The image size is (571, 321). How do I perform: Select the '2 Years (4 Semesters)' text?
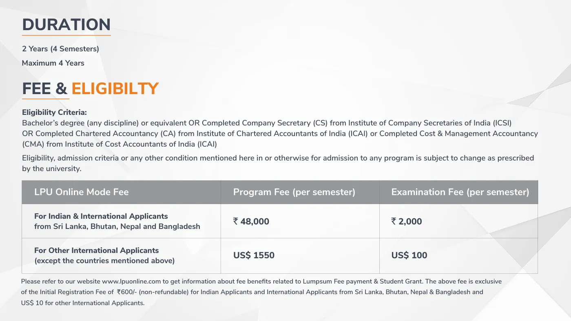coord(60,49)
